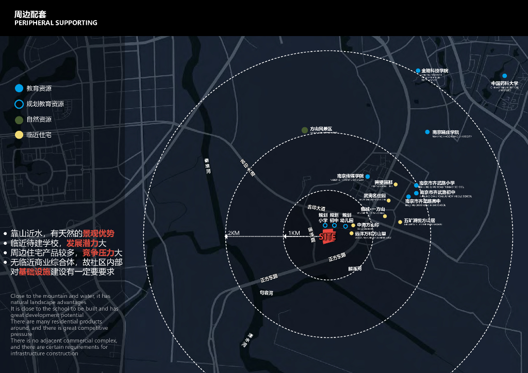Viewport: 528px width, 373px height.
Task: Click the 句容河 river label
Action: 267,293
